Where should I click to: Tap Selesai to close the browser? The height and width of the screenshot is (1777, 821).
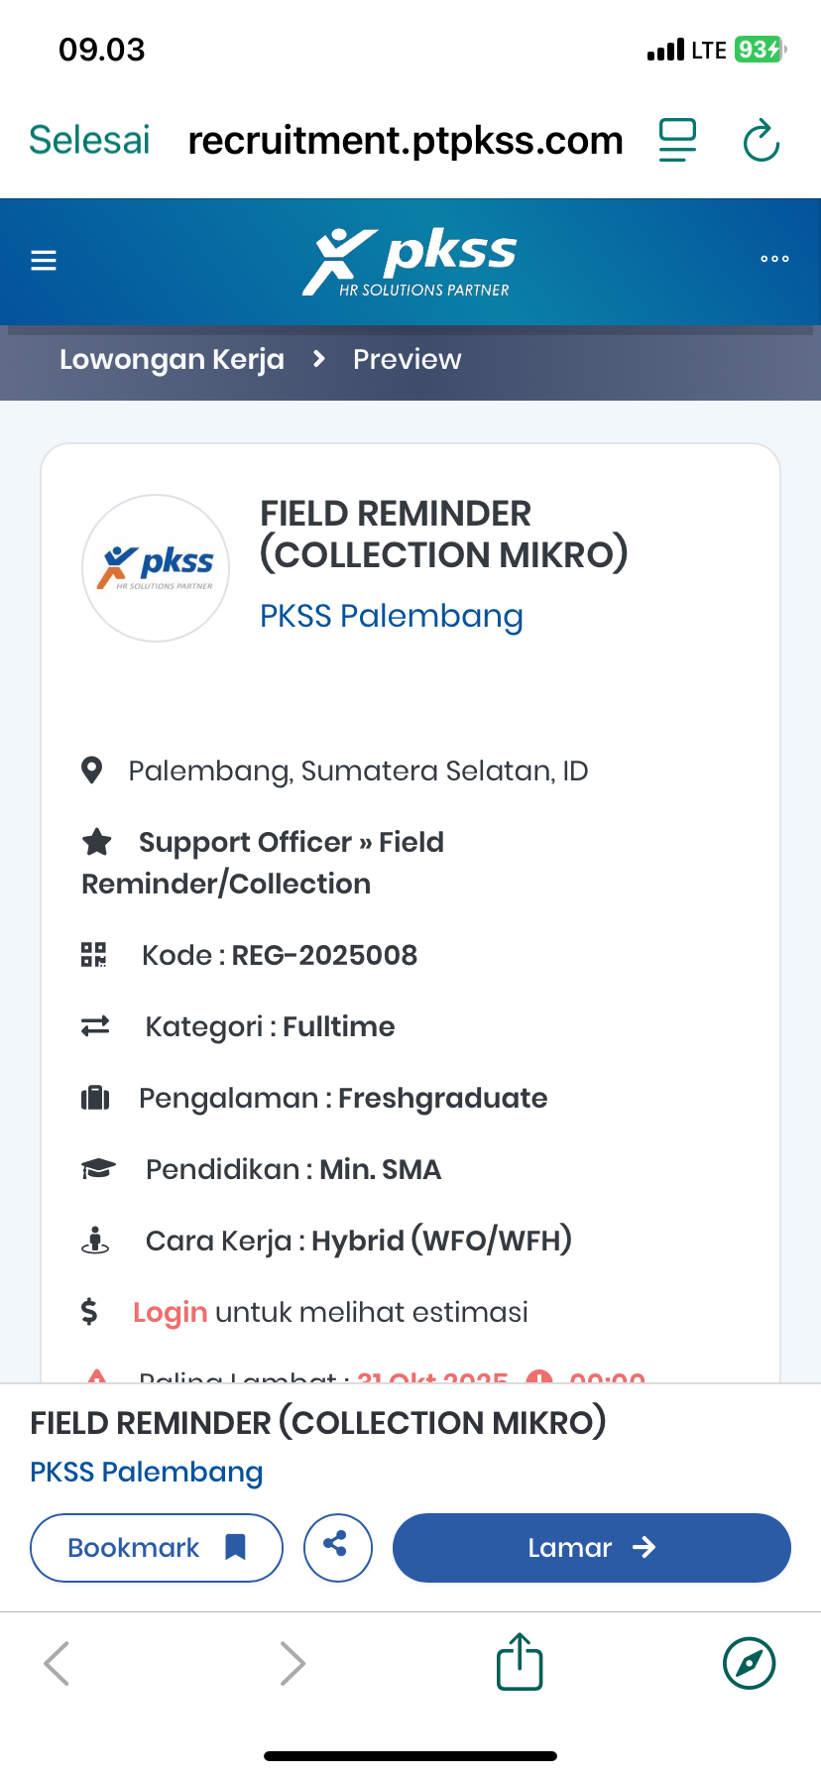click(x=89, y=141)
